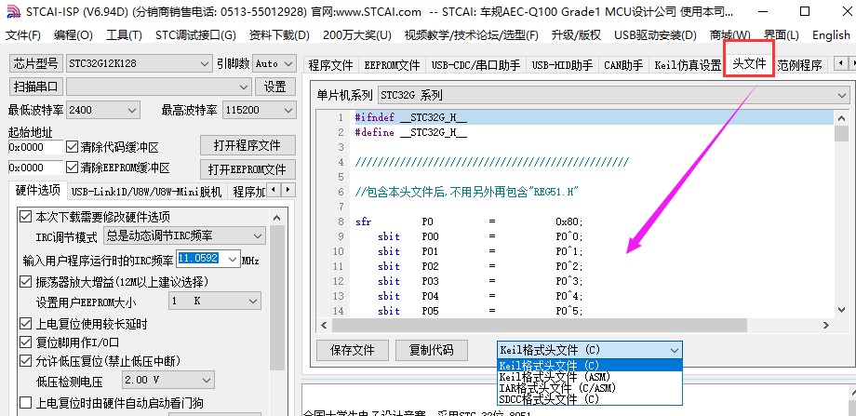Switch to 范例程序 tab
This screenshot has width=856, height=416.
[799, 65]
